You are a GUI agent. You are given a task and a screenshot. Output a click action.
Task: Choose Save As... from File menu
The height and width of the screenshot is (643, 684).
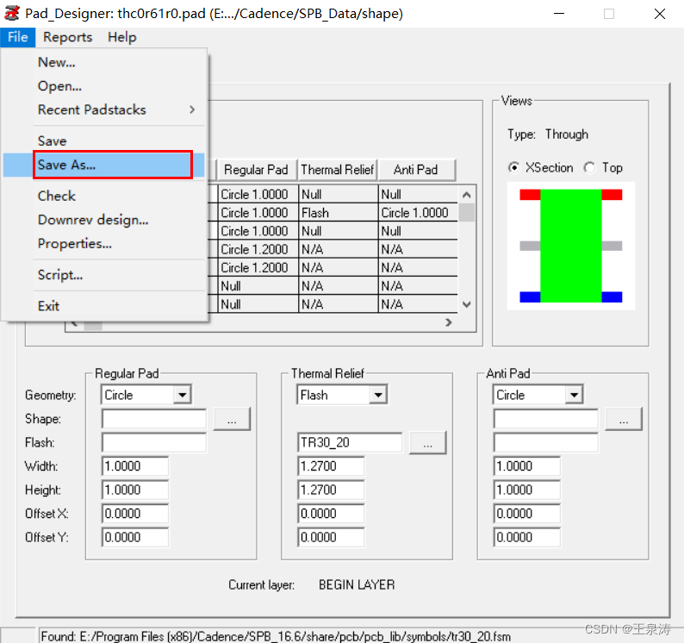pos(112,165)
